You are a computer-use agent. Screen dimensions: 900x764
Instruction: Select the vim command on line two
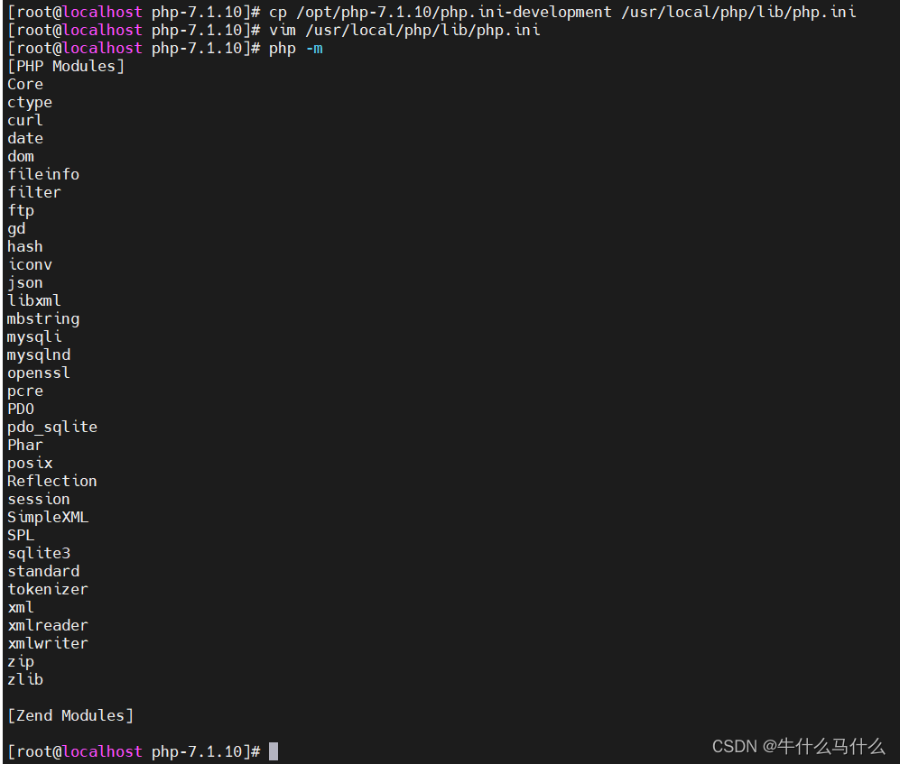pos(282,30)
